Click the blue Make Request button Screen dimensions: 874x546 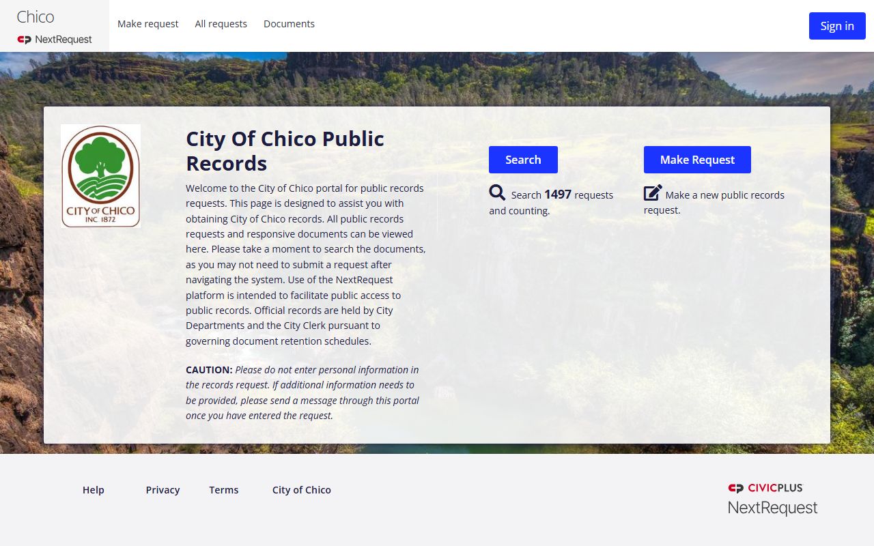(697, 160)
